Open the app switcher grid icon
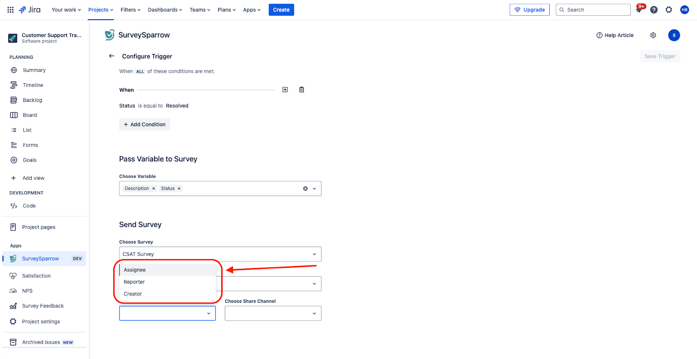The height and width of the screenshot is (359, 697). point(10,10)
